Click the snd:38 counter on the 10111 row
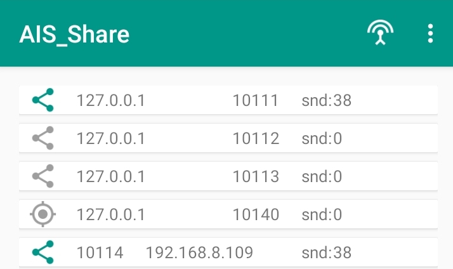This screenshot has width=453, height=269. point(327,100)
